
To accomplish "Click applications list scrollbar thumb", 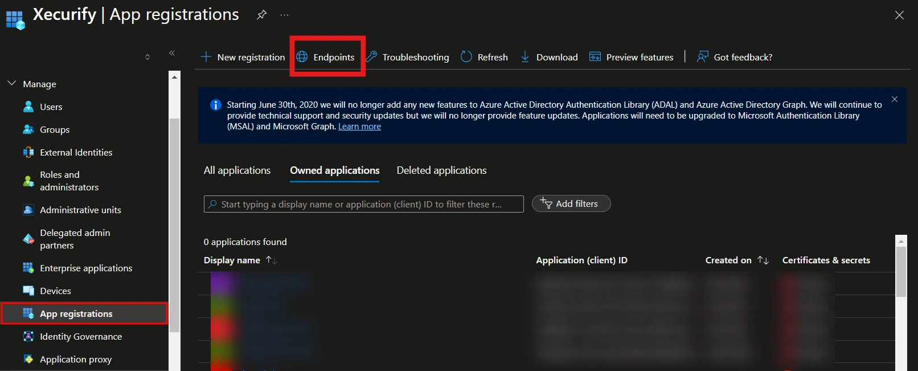I will pos(901,272).
